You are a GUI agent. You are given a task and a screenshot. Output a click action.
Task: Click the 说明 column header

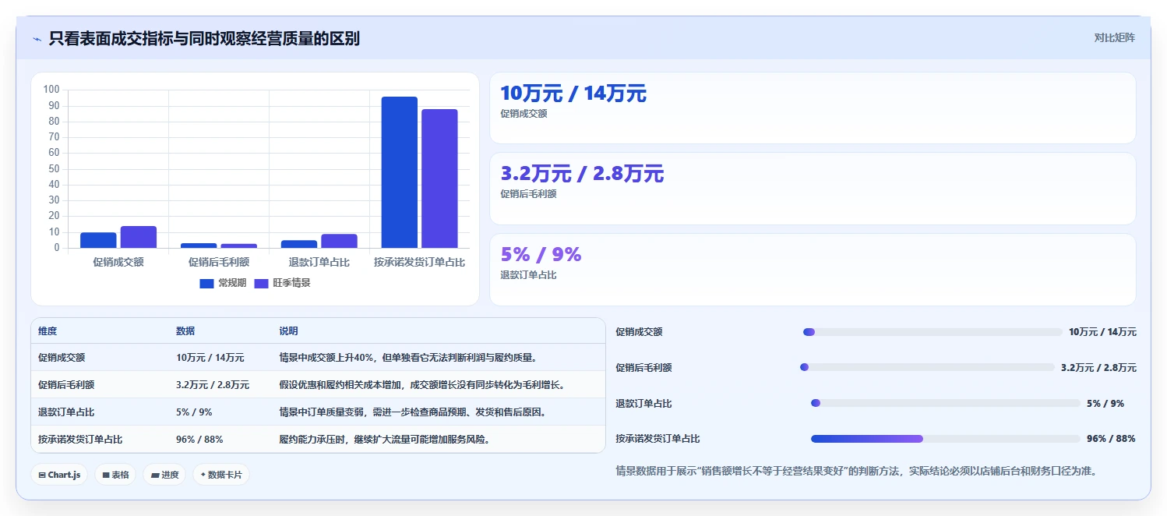point(288,331)
